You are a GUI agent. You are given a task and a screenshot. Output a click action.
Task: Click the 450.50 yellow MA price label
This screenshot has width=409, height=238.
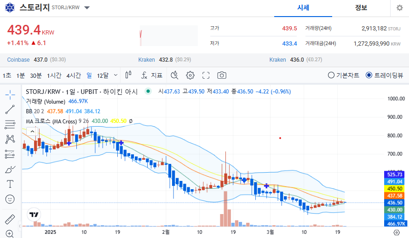click(395, 189)
